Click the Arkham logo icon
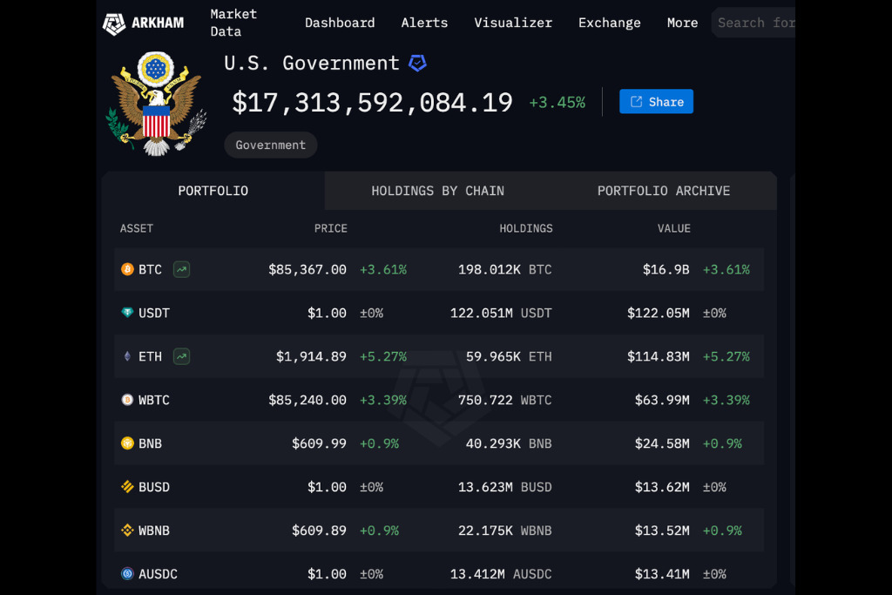Viewport: 892px width, 595px height. [114, 24]
